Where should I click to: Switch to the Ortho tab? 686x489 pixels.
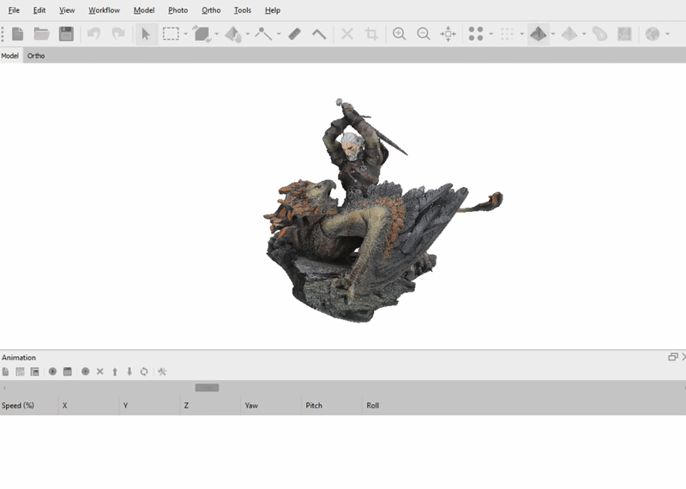point(36,56)
